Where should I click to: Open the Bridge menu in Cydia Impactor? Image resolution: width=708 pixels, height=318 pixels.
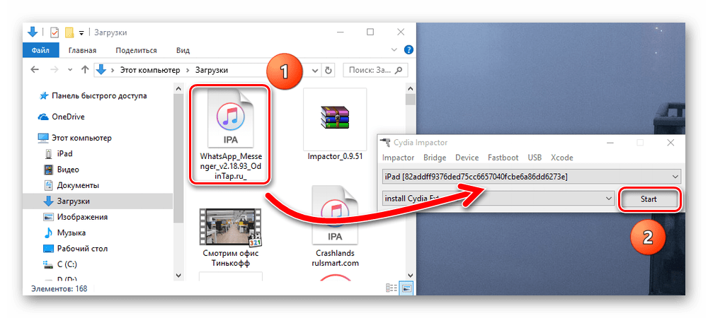(435, 158)
